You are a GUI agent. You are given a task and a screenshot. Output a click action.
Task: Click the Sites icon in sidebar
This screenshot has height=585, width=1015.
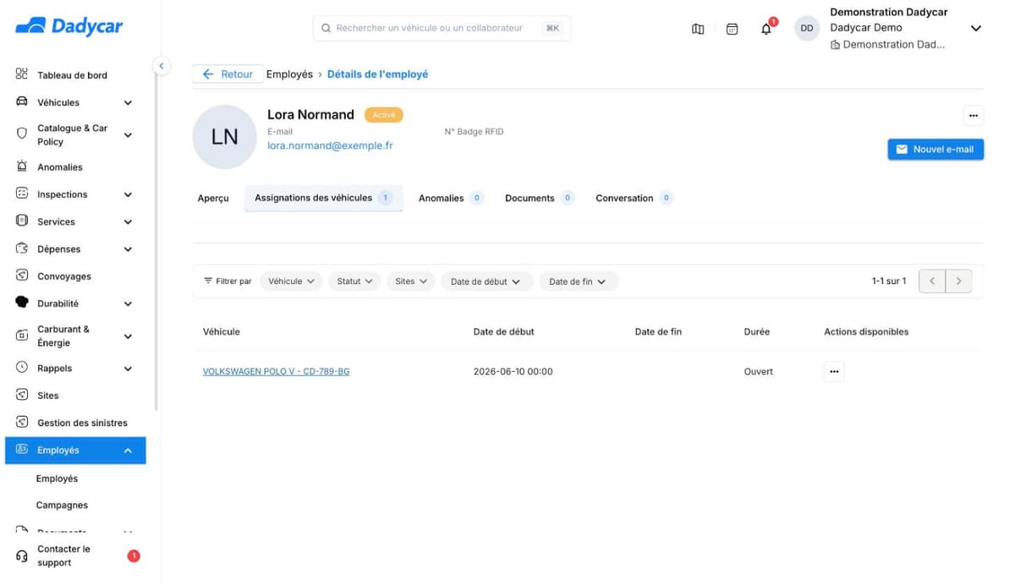[x=22, y=395]
